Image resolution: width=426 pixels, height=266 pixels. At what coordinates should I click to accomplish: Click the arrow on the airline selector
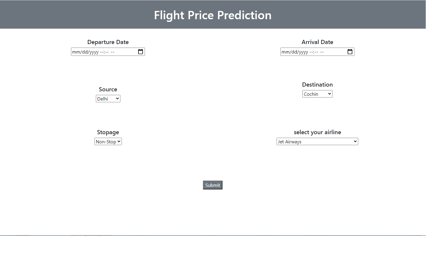355,141
